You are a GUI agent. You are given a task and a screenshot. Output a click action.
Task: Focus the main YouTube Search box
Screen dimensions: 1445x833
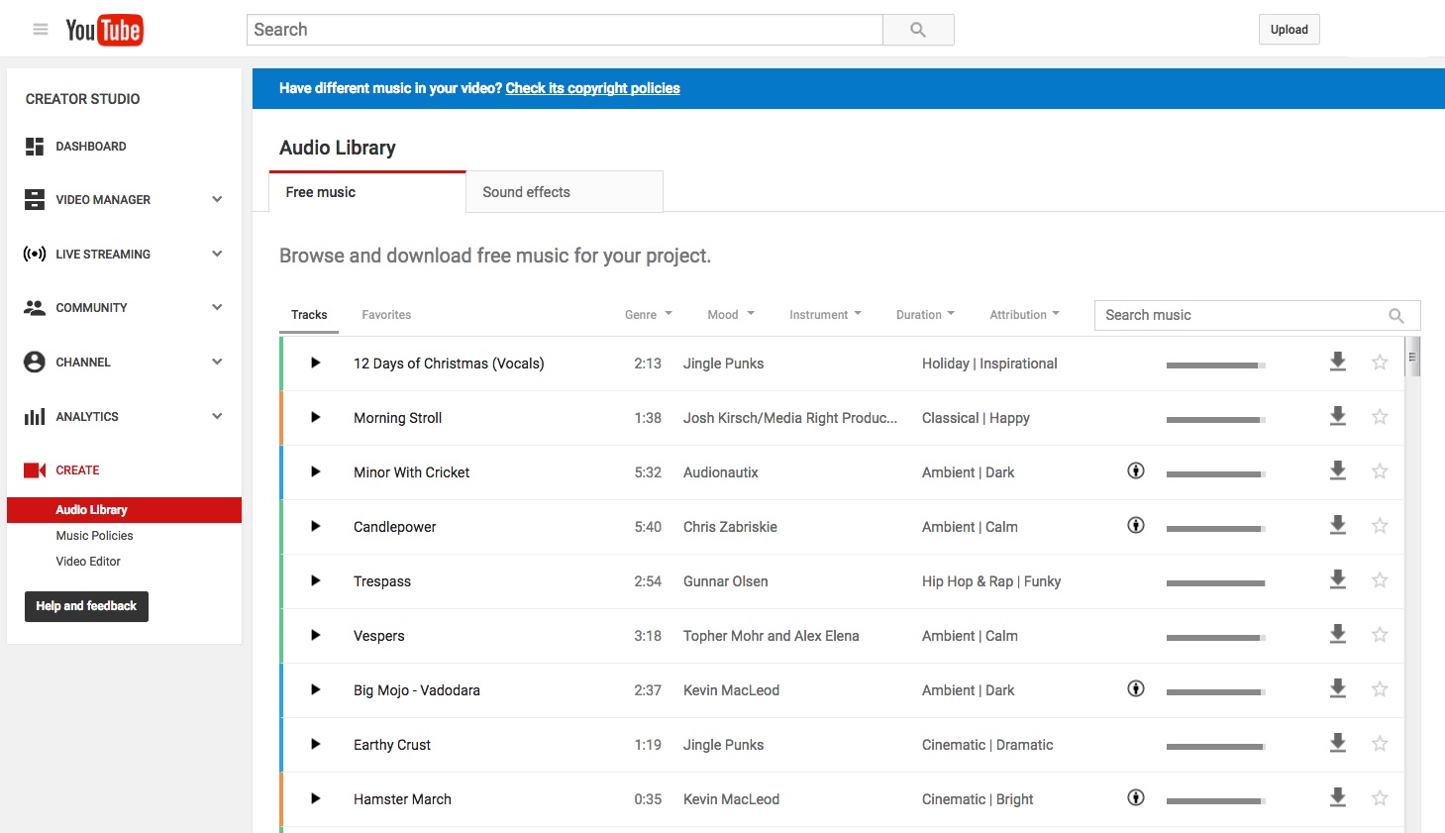coord(565,30)
